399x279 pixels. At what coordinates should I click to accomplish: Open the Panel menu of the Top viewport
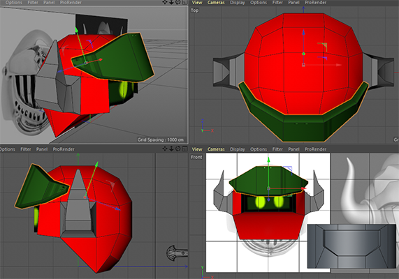[293, 3]
